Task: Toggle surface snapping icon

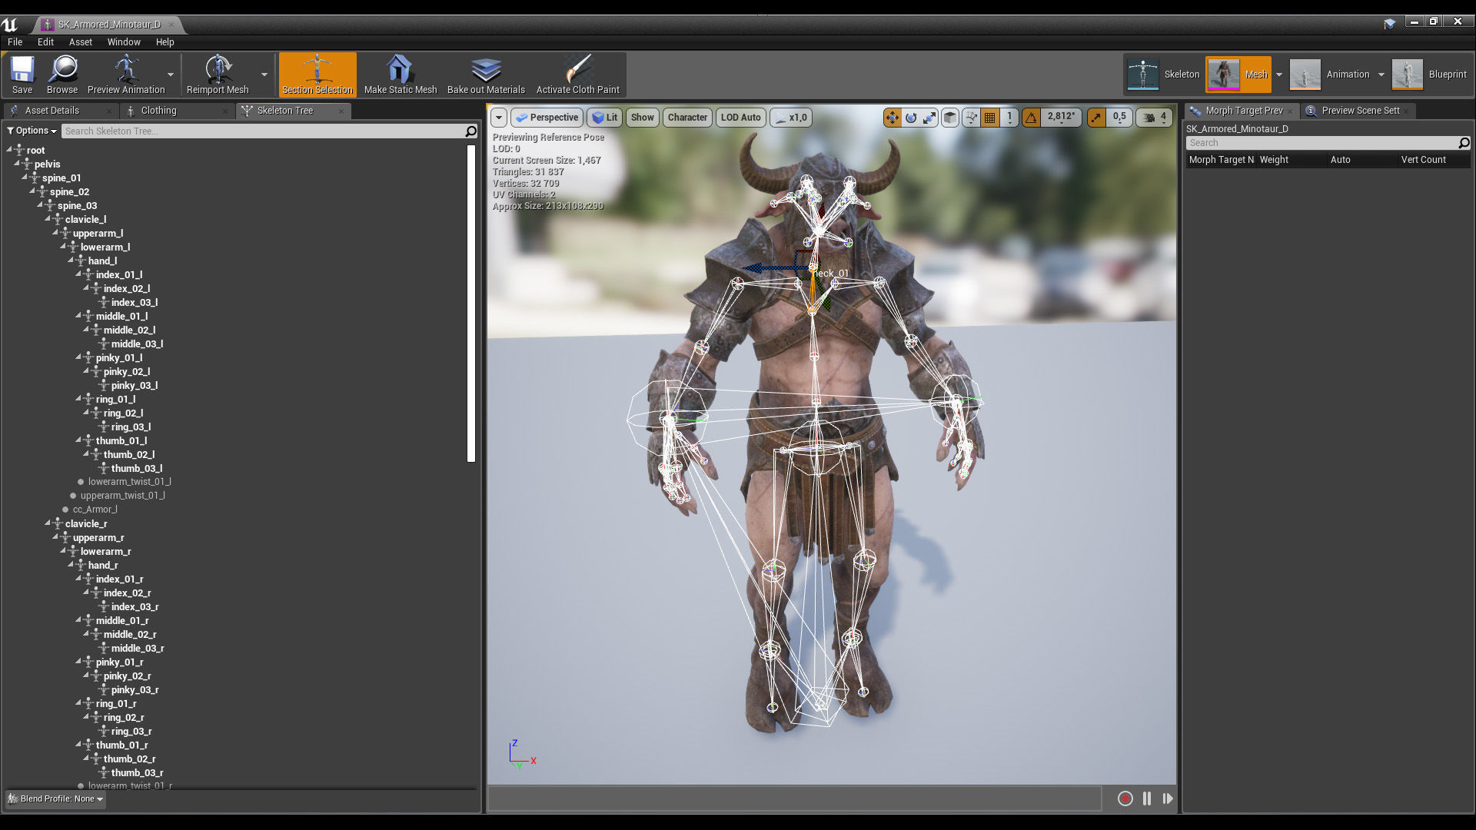Action: (x=971, y=118)
